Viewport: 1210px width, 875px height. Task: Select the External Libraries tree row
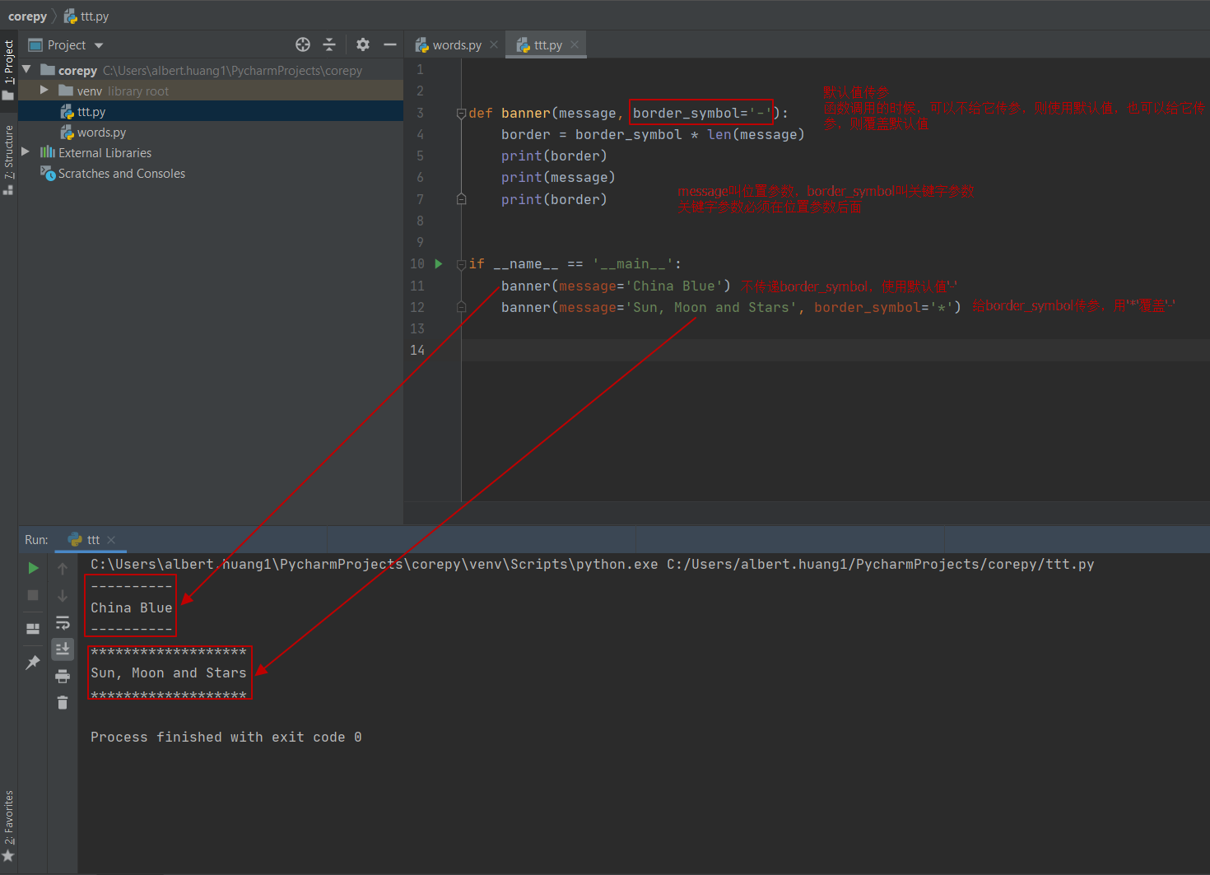tap(211, 152)
